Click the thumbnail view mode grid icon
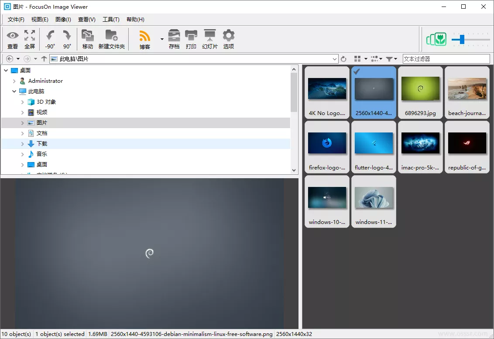This screenshot has height=339, width=494. pos(357,59)
